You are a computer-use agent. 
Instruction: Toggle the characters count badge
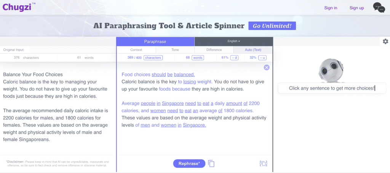tap(153, 58)
